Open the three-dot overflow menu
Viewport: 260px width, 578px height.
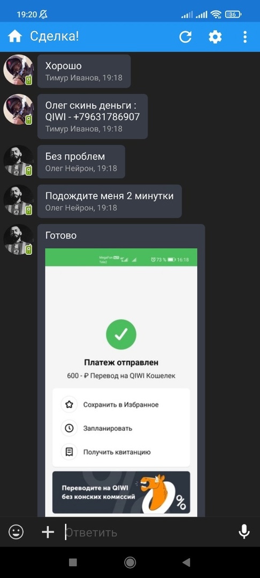[245, 37]
